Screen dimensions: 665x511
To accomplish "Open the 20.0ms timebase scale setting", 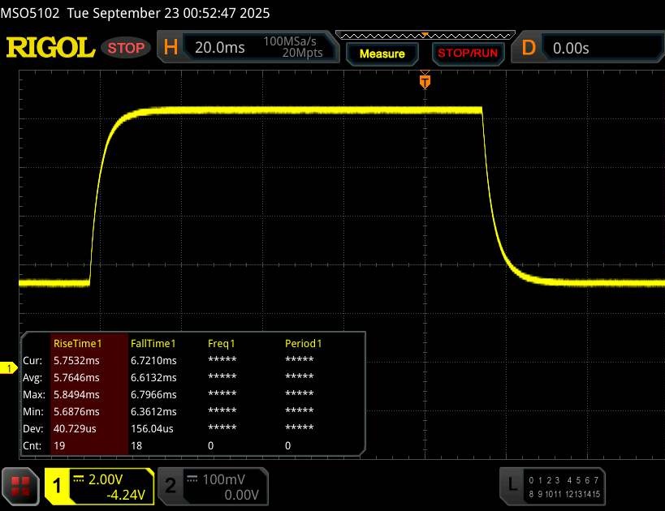I will coord(219,48).
